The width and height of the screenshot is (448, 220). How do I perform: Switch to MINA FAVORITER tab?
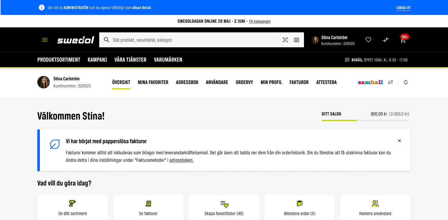153,82
